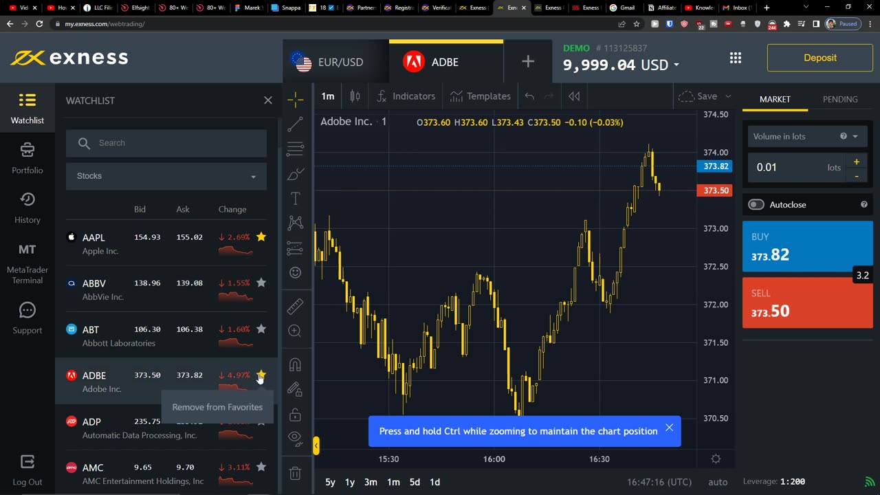Click the SELL 373.50 button

(808, 303)
